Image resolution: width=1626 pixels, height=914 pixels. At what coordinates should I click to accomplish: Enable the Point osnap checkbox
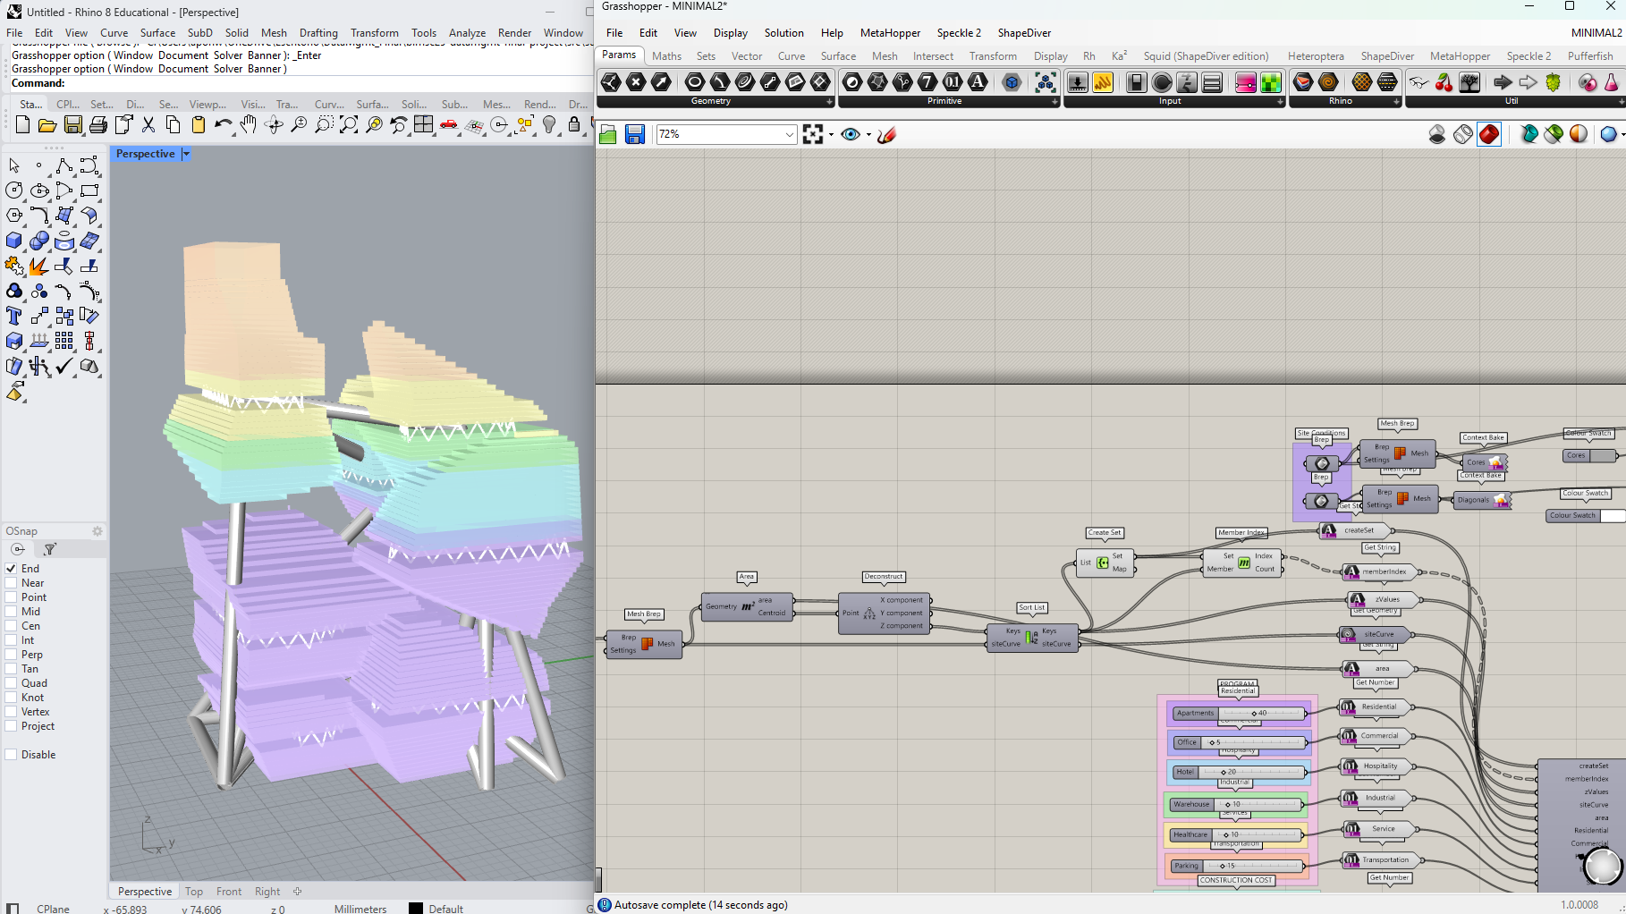pyautogui.click(x=12, y=597)
